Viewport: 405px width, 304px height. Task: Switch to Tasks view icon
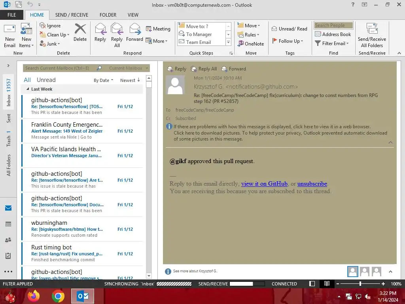[x=8, y=256]
